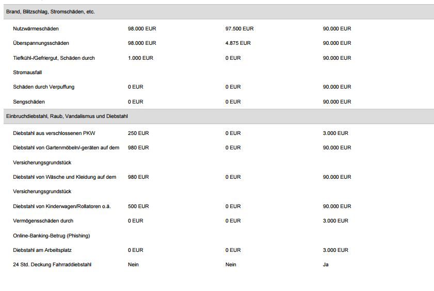Click the 4.875 EUR Überspannungsschäden value

[238, 43]
